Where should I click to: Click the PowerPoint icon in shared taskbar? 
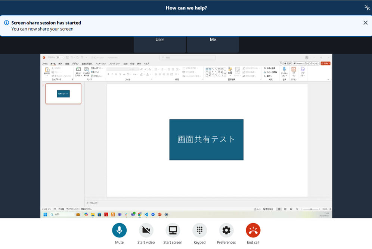point(159,215)
